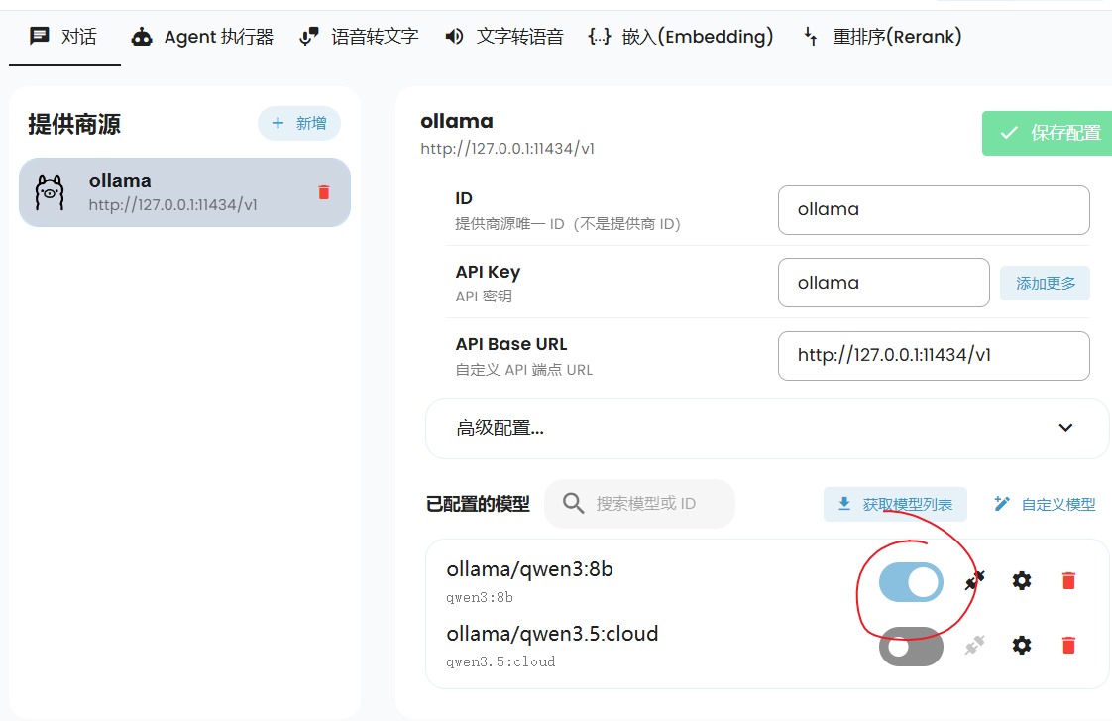Image resolution: width=1112 pixels, height=721 pixels.
Task: Switch to the 对话 tab
Action: [x=63, y=36]
